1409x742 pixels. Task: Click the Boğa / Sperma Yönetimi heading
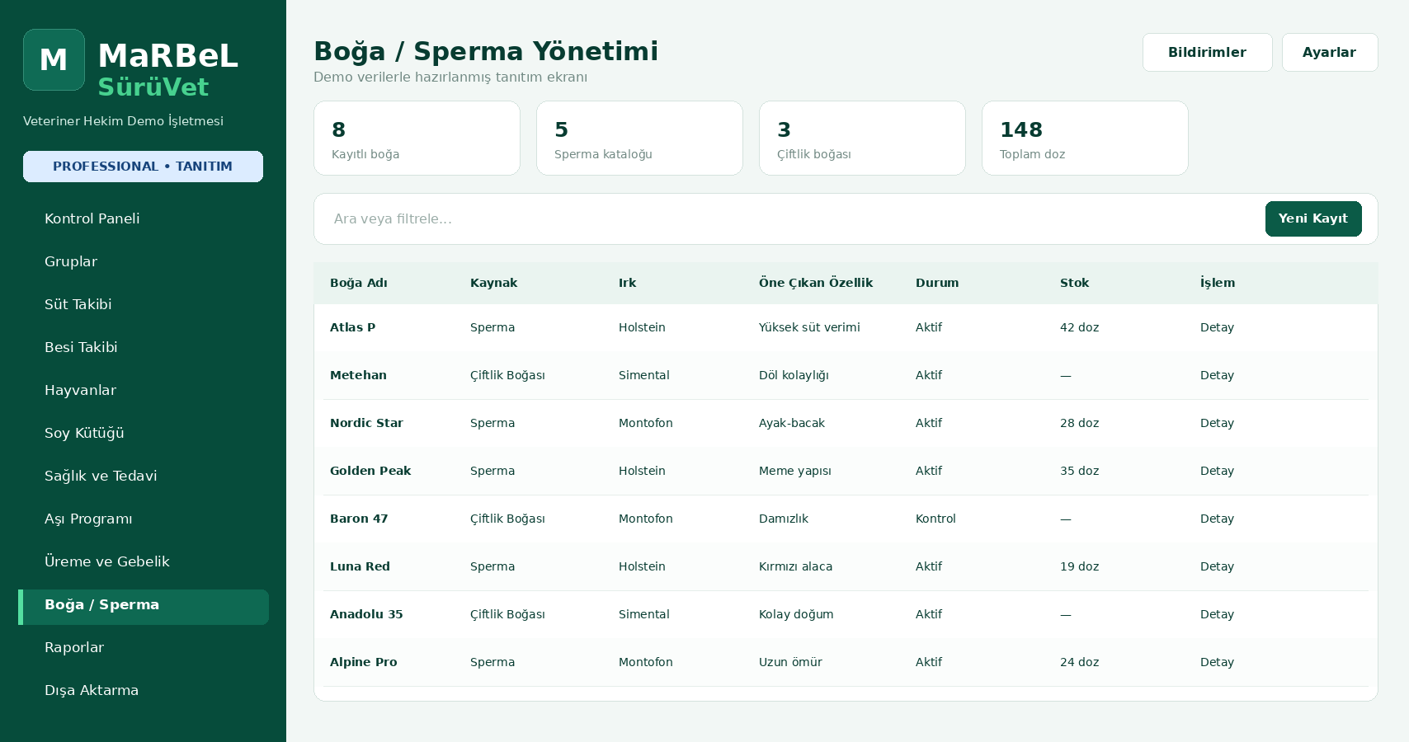(486, 51)
